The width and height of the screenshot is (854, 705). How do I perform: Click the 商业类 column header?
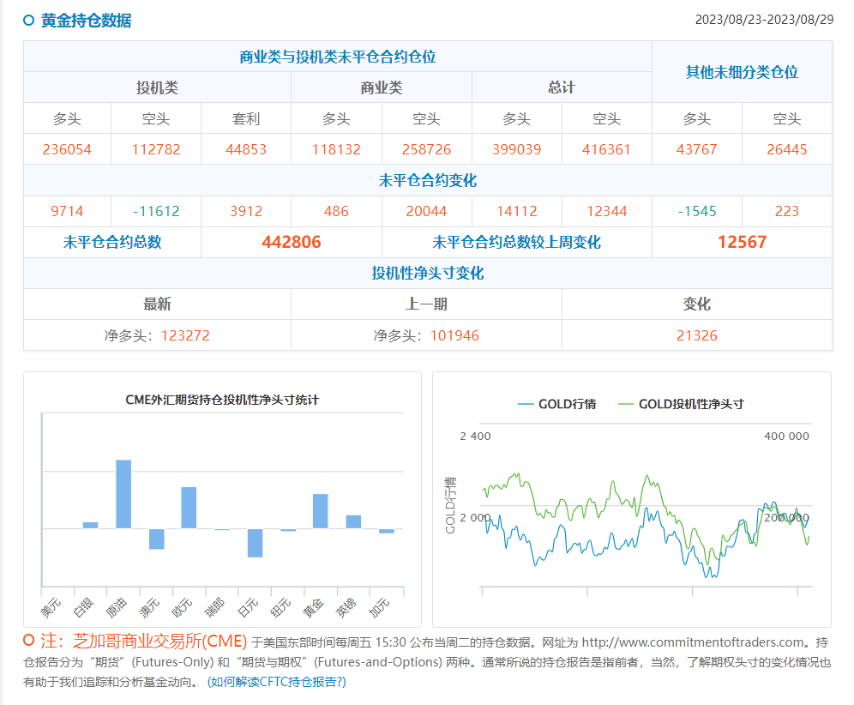pyautogui.click(x=381, y=88)
